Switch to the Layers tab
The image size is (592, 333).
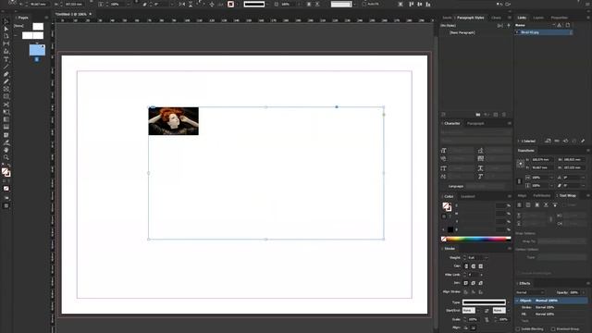[538, 18]
